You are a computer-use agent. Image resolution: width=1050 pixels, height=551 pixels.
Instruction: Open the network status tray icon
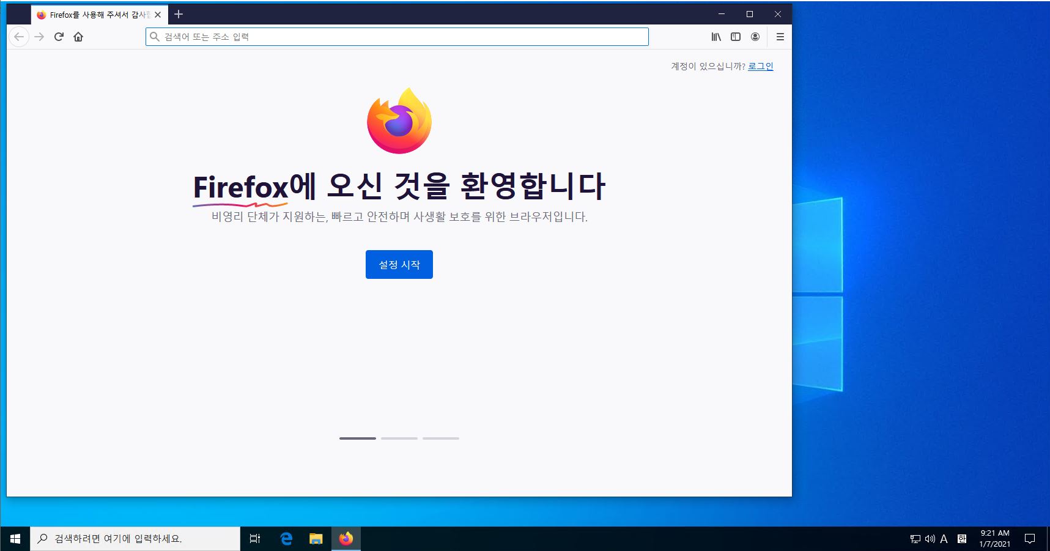(915, 539)
